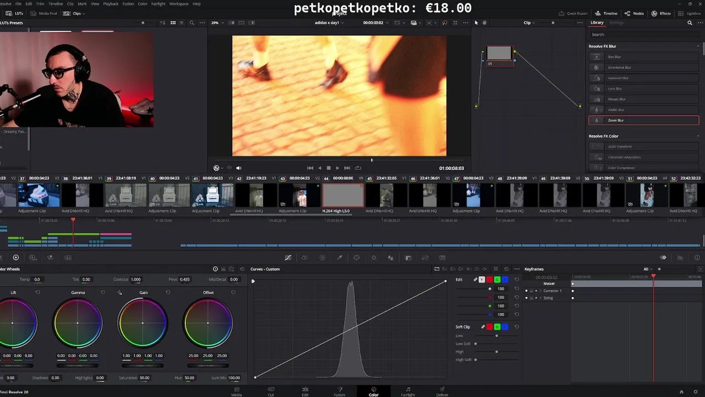Switch to the Library tab

point(597,23)
